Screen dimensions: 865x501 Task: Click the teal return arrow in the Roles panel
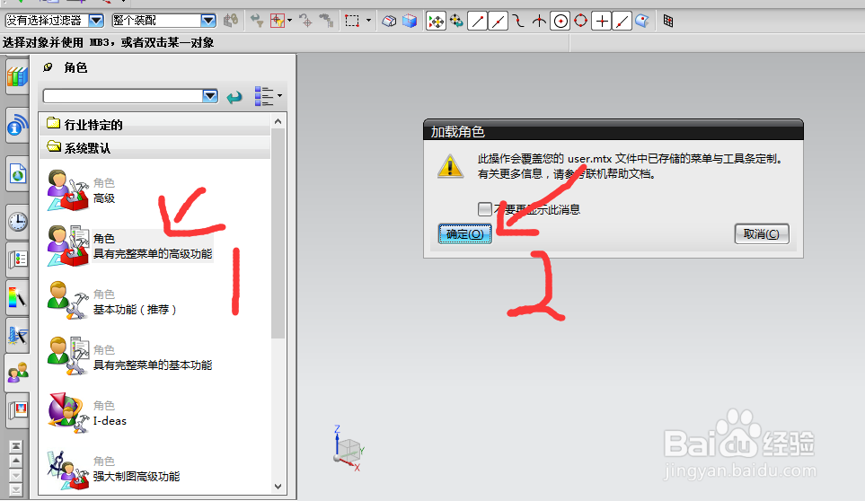coord(234,98)
